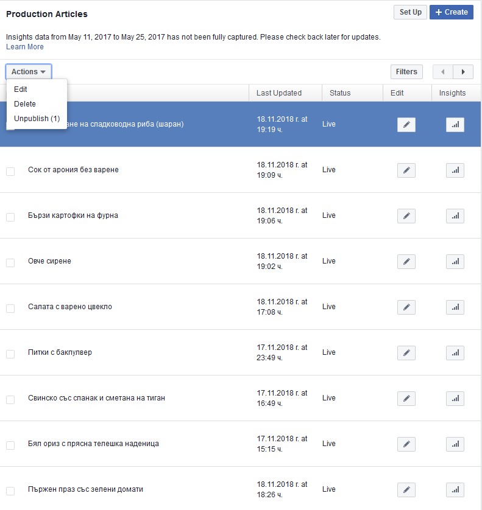The image size is (482, 510).
Task: Follow the Learn More link
Action: point(25,47)
